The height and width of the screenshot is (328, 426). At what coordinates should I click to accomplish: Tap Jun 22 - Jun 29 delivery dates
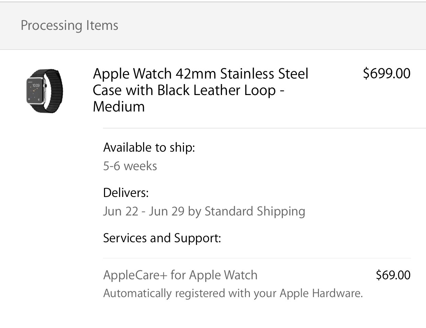144,211
